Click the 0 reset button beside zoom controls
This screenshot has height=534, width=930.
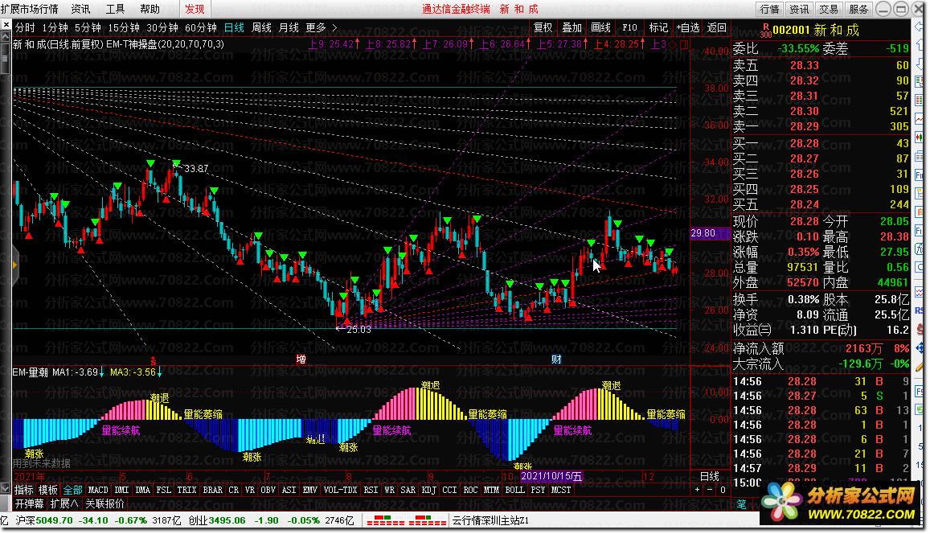(x=723, y=490)
